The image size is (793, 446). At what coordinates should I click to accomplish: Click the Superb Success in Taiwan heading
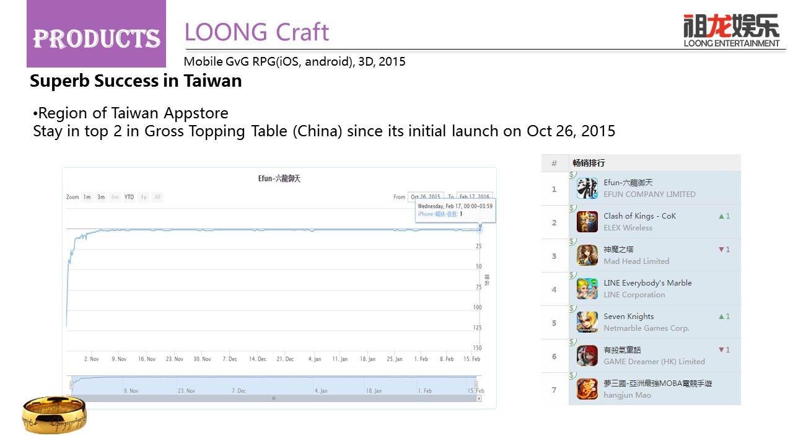click(x=136, y=81)
